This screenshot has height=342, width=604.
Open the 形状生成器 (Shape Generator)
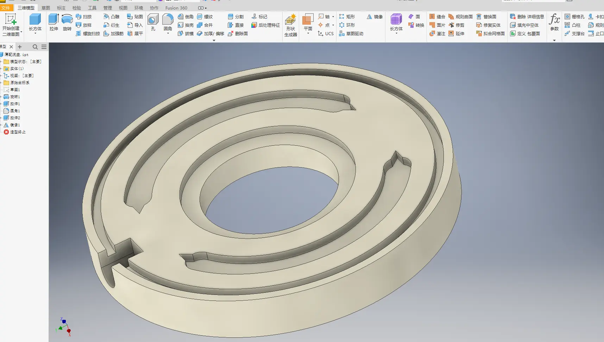tap(290, 25)
